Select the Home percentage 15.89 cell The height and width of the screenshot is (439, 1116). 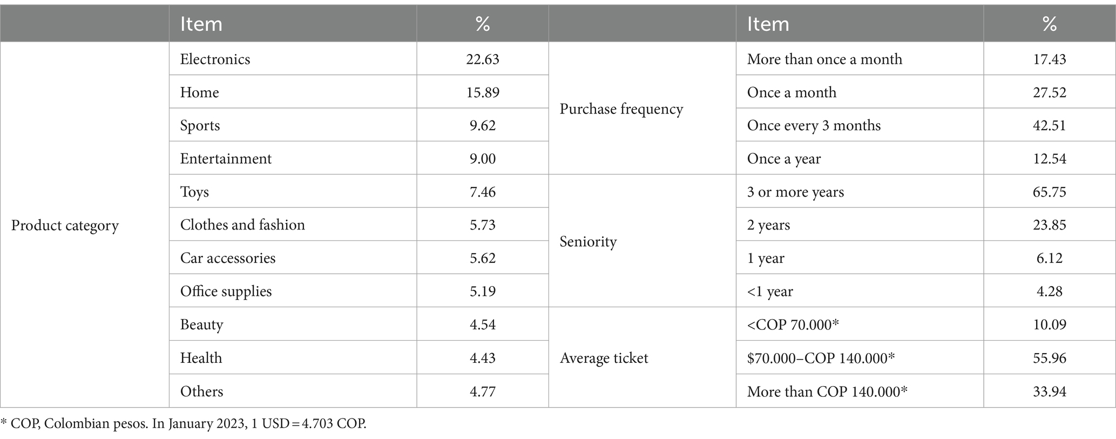pos(483,92)
